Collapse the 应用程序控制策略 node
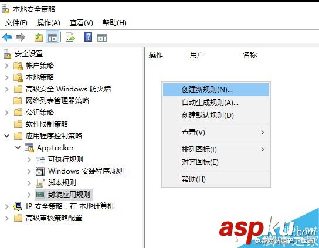319x248 pixels. coord(6,135)
